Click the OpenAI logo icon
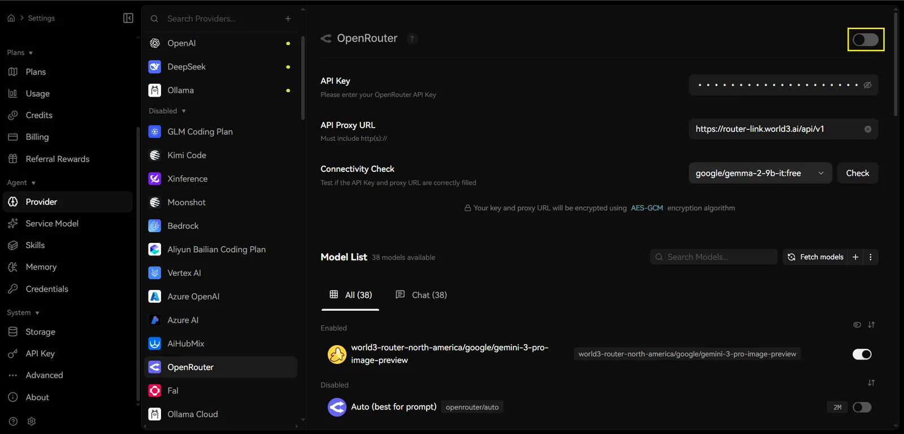Screen dimensions: 904x434 click(x=155, y=43)
